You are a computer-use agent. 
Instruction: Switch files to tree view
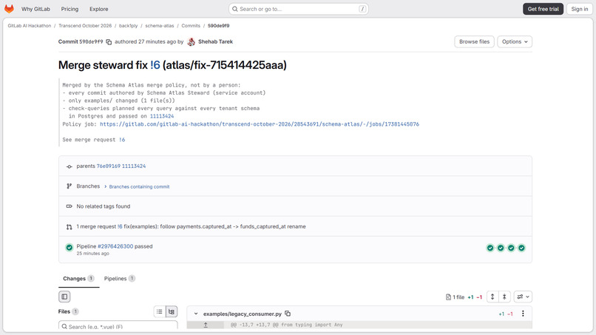[172, 312]
